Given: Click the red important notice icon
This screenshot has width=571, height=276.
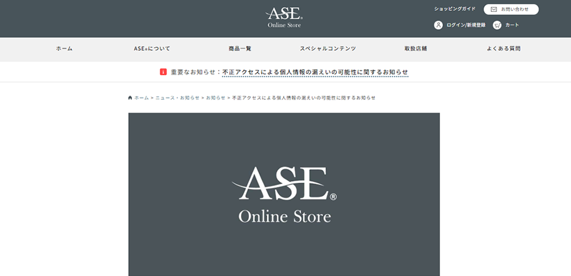Looking at the screenshot, I should coord(163,72).
